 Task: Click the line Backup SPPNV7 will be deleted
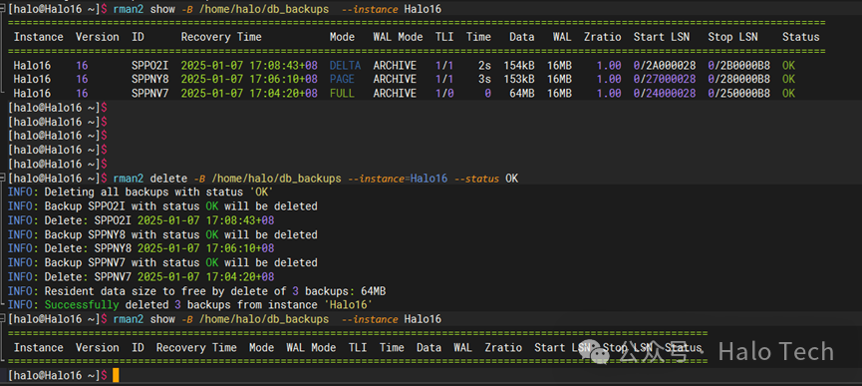tap(162, 263)
